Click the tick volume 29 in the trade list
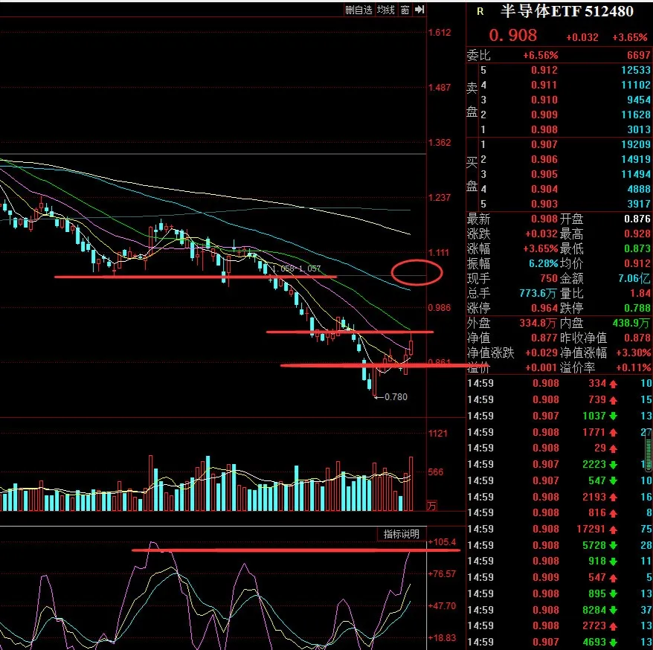 [600, 448]
